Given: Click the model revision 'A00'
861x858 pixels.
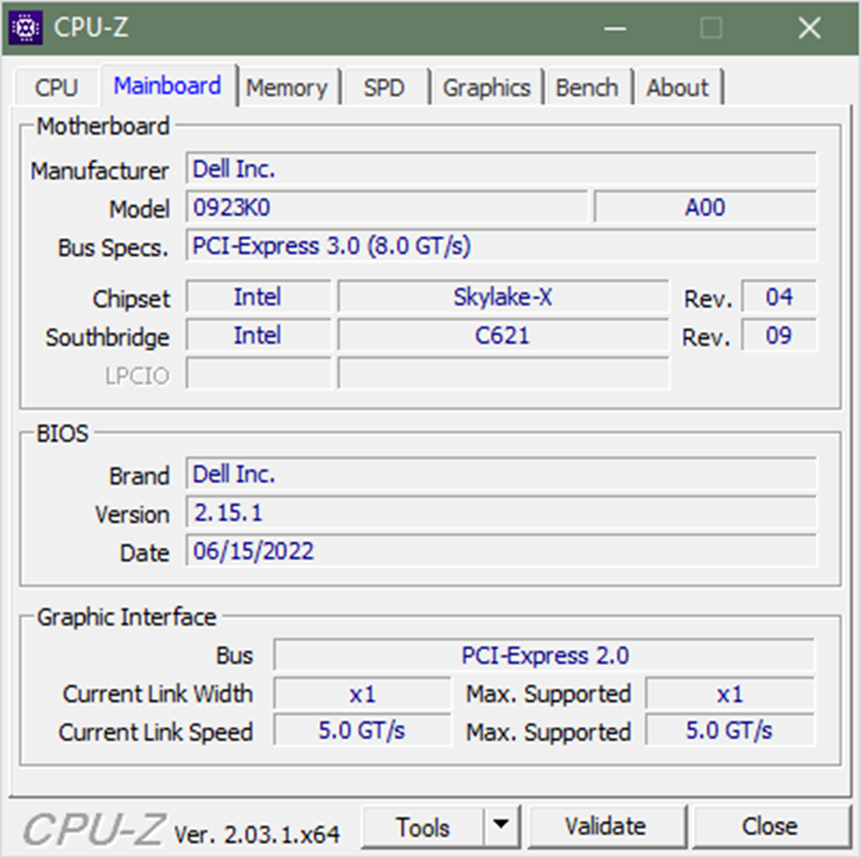Looking at the screenshot, I should pos(706,207).
